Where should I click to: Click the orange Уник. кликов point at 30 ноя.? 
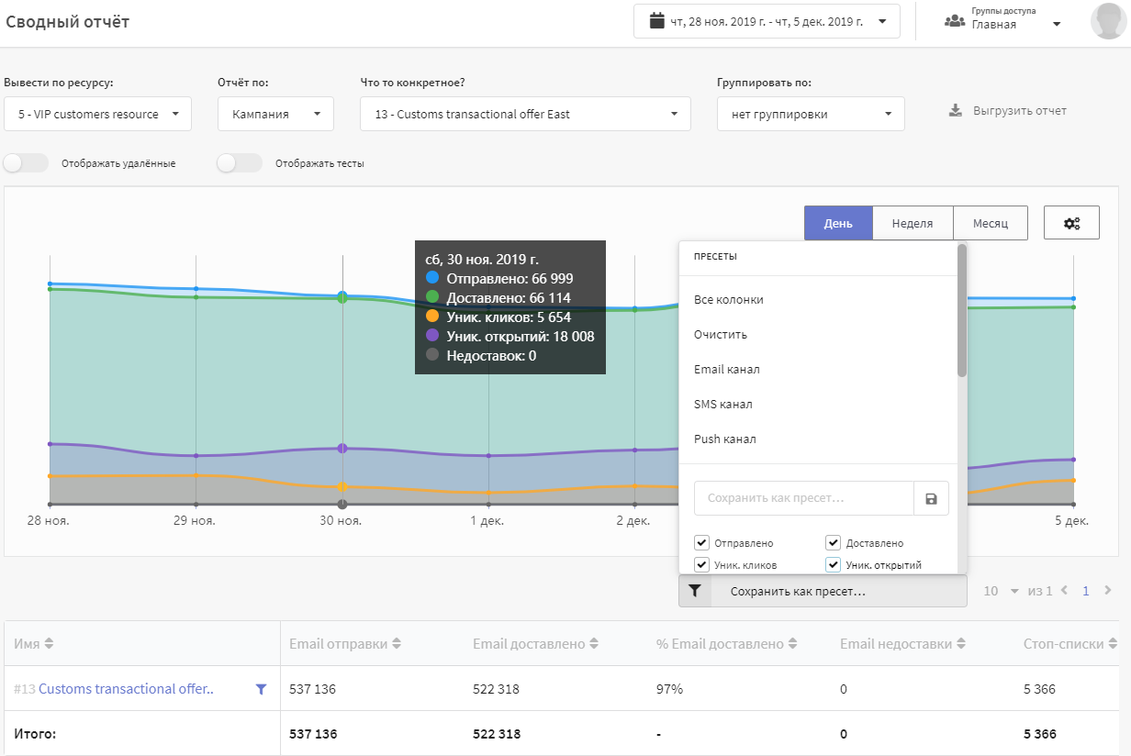click(x=342, y=487)
